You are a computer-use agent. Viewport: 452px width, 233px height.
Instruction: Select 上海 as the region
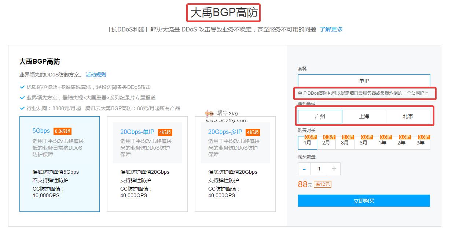point(364,116)
